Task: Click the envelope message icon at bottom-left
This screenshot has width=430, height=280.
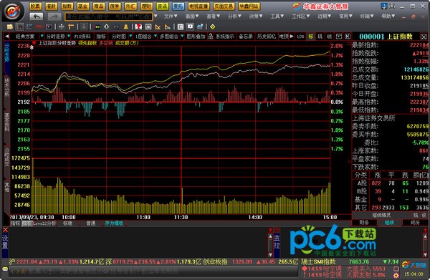Action: 5,269
